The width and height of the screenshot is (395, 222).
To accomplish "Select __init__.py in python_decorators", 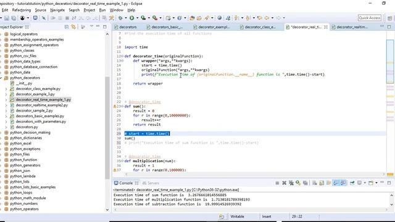I will click(x=24, y=83).
